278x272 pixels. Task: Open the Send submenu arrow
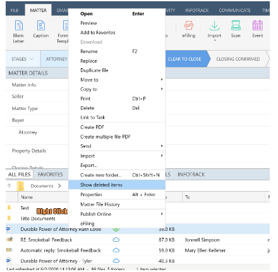[x=162, y=145]
